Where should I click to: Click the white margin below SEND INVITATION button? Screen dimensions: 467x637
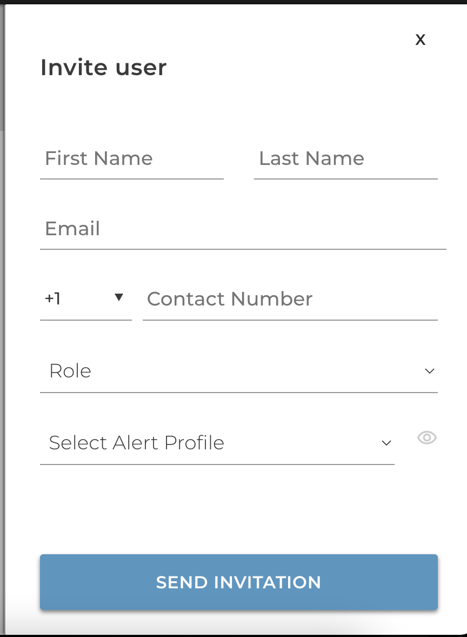(239, 622)
